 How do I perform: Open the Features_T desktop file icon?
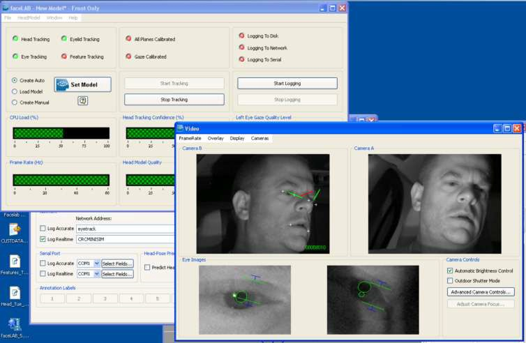15,261
